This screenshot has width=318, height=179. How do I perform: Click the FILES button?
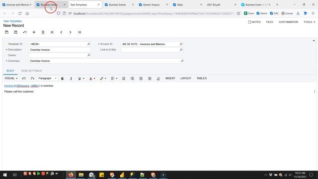pos(269,22)
